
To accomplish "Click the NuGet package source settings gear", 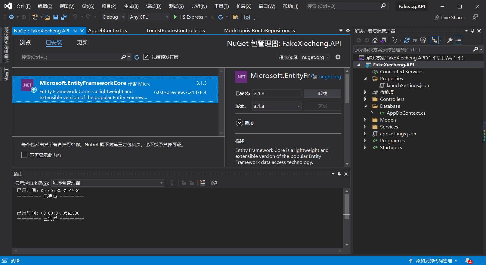I will [x=338, y=57].
